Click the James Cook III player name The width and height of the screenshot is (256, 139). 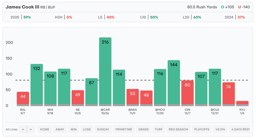click(x=22, y=7)
